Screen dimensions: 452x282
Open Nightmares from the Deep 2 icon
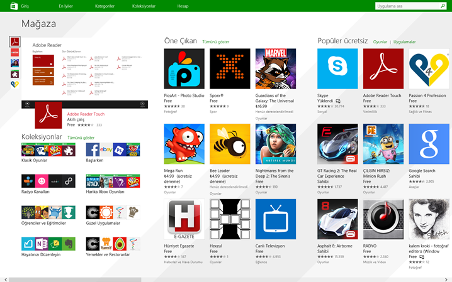[x=276, y=144]
